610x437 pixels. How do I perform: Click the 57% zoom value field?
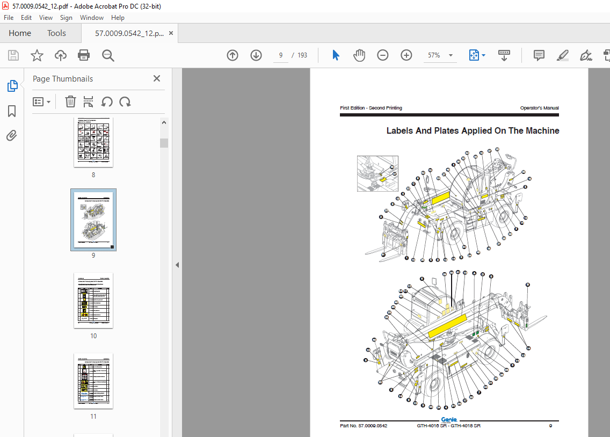pos(434,55)
